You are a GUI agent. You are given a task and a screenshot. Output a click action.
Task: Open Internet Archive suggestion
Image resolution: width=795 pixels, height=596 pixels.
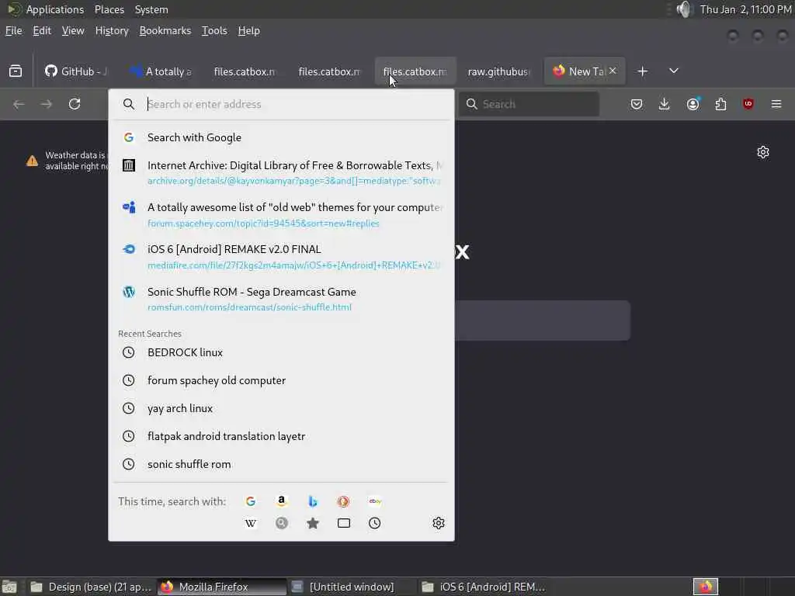(281, 173)
